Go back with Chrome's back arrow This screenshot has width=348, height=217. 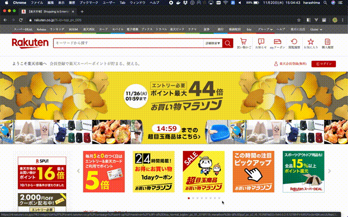pyautogui.click(x=5, y=20)
